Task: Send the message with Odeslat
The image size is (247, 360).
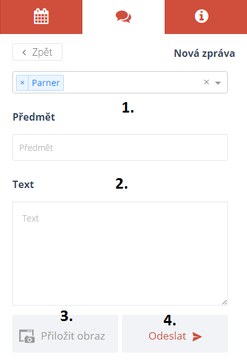Action: point(175,333)
